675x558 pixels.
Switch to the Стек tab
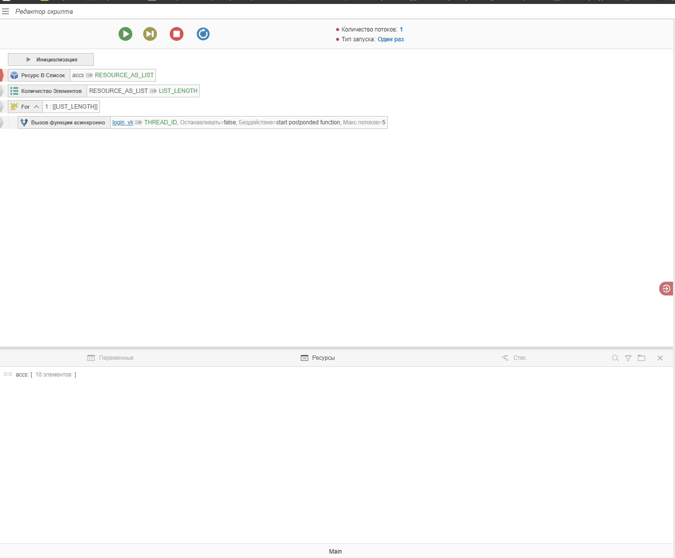514,358
